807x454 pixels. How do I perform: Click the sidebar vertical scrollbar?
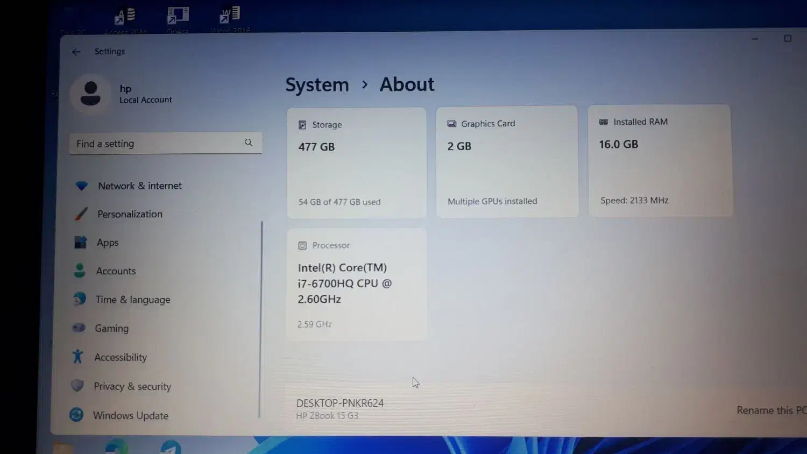[x=261, y=317]
